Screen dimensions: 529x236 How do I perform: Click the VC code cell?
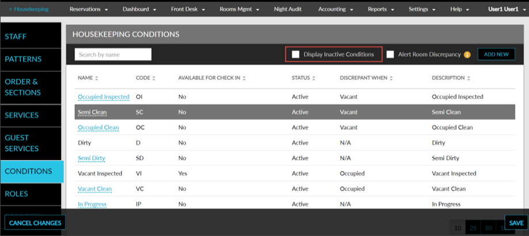pyautogui.click(x=140, y=189)
